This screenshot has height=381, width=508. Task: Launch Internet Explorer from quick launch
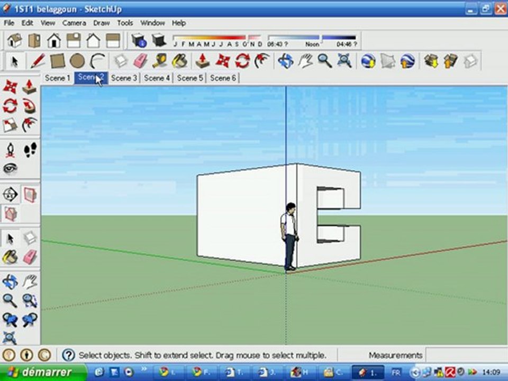99,372
